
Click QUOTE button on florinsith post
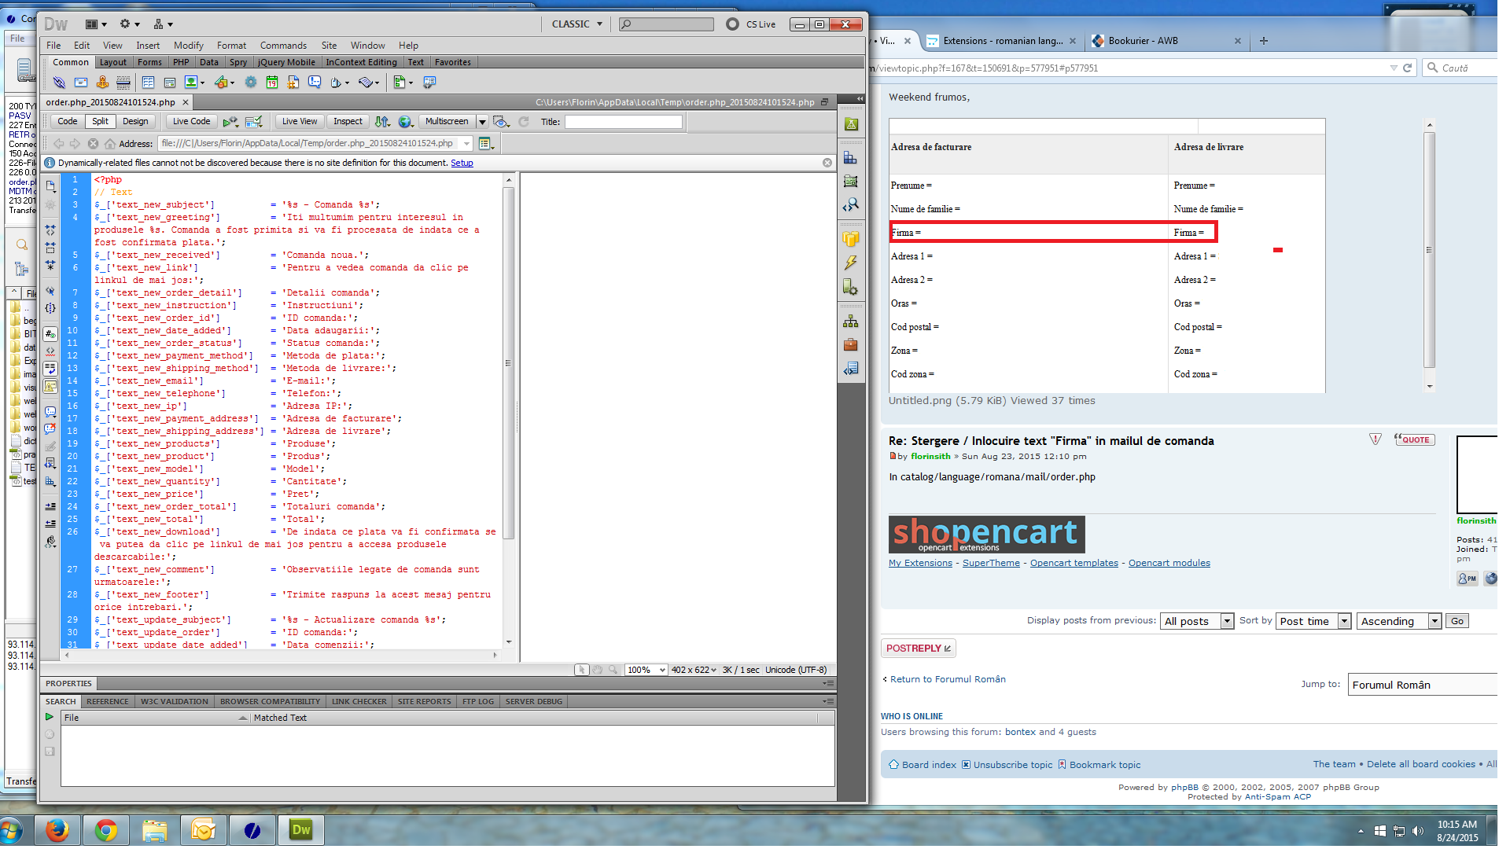[x=1414, y=439]
